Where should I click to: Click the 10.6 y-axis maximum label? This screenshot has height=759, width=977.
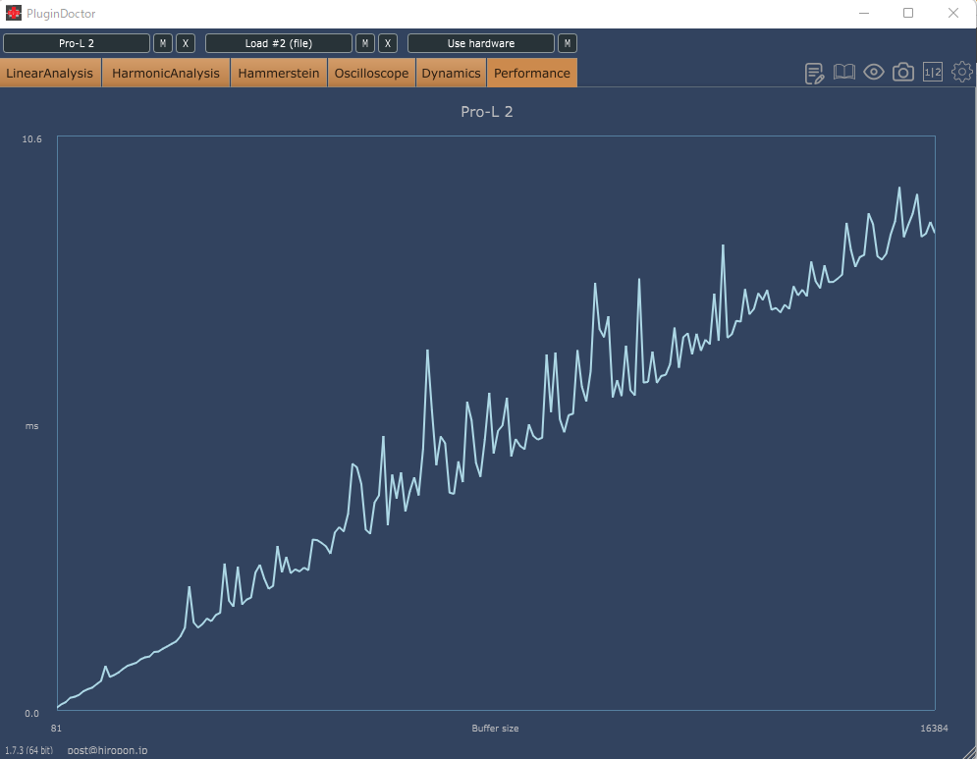click(x=31, y=139)
